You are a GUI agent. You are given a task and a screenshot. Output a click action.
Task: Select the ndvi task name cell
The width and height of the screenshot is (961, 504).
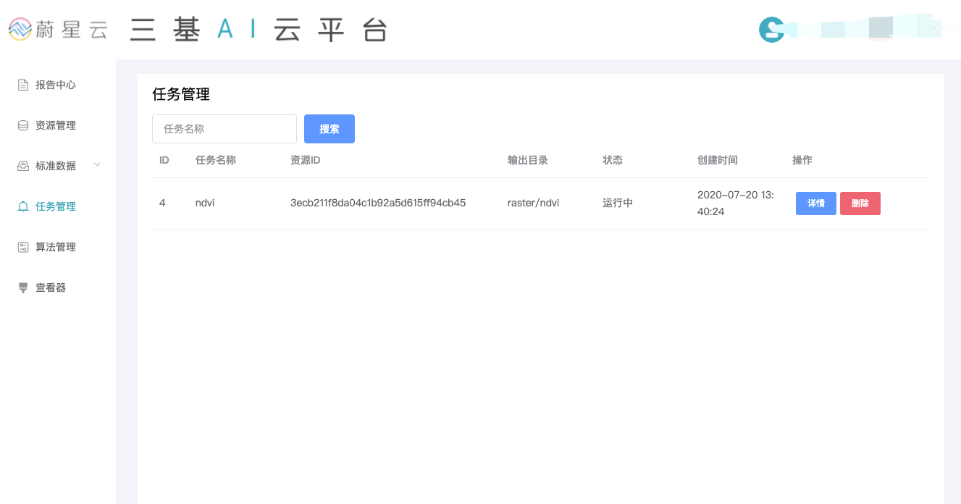click(x=205, y=203)
